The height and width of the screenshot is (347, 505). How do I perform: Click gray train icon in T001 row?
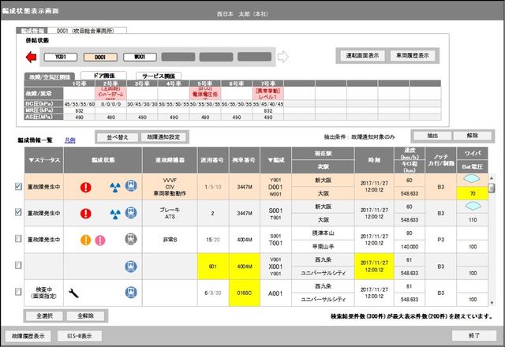click(x=131, y=239)
